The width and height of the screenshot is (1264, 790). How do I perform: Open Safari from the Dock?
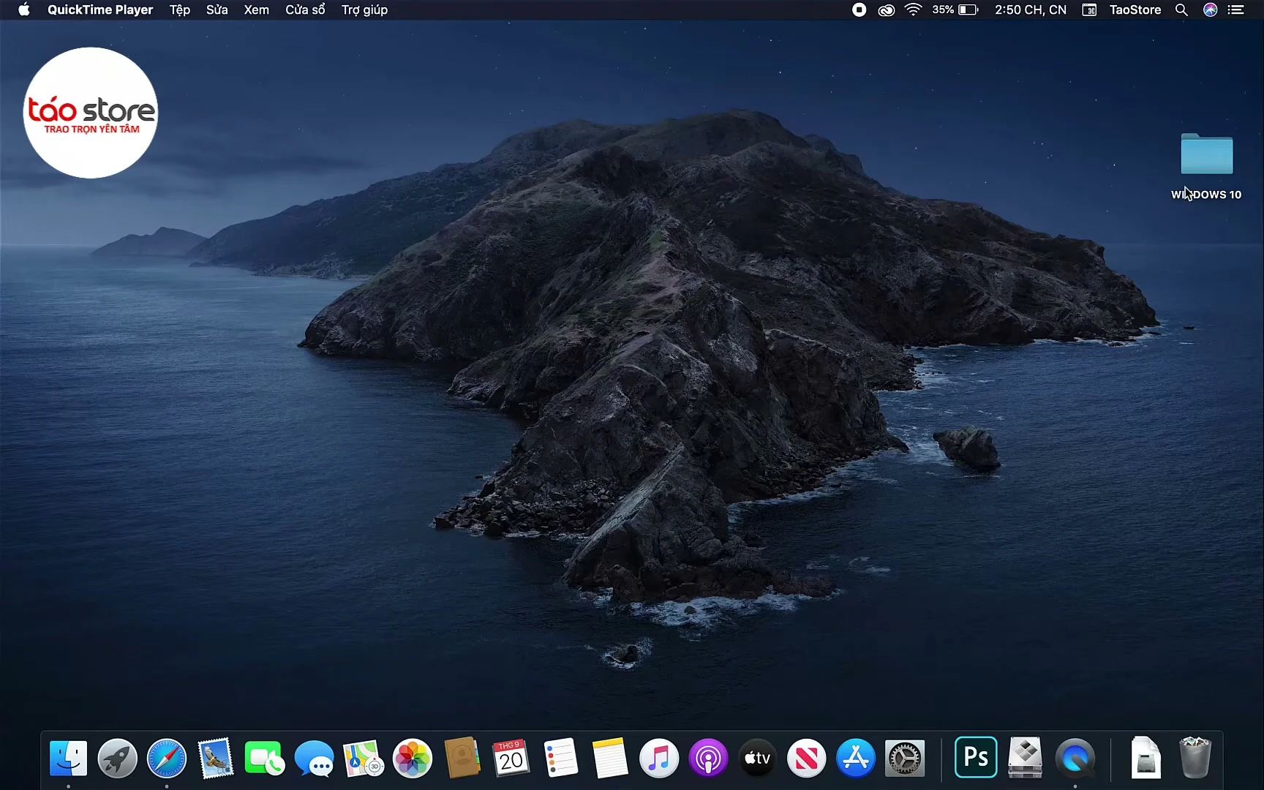[166, 759]
